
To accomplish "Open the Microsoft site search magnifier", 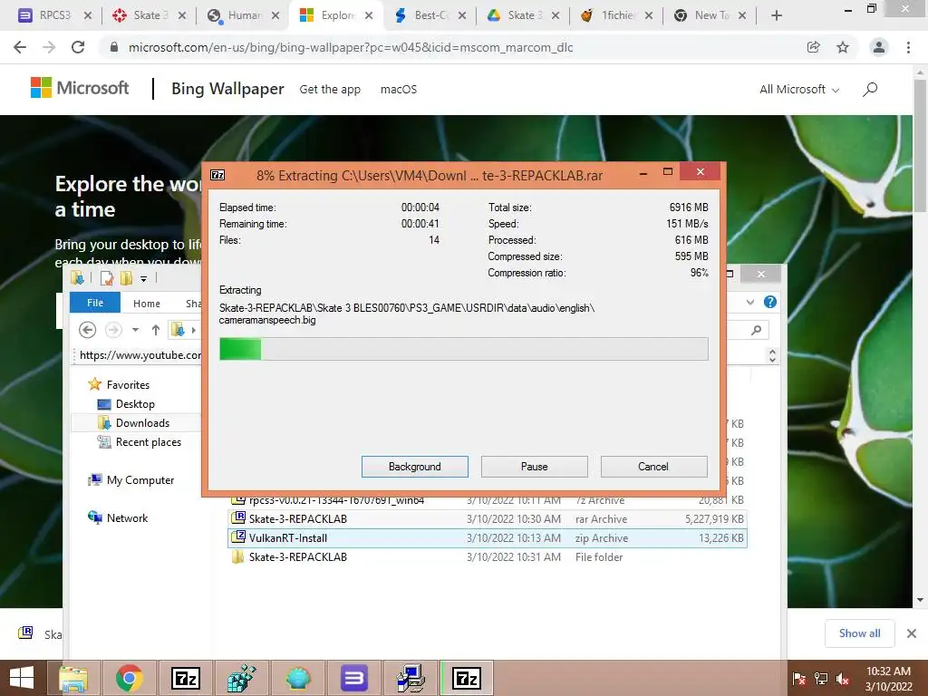I will point(870,90).
